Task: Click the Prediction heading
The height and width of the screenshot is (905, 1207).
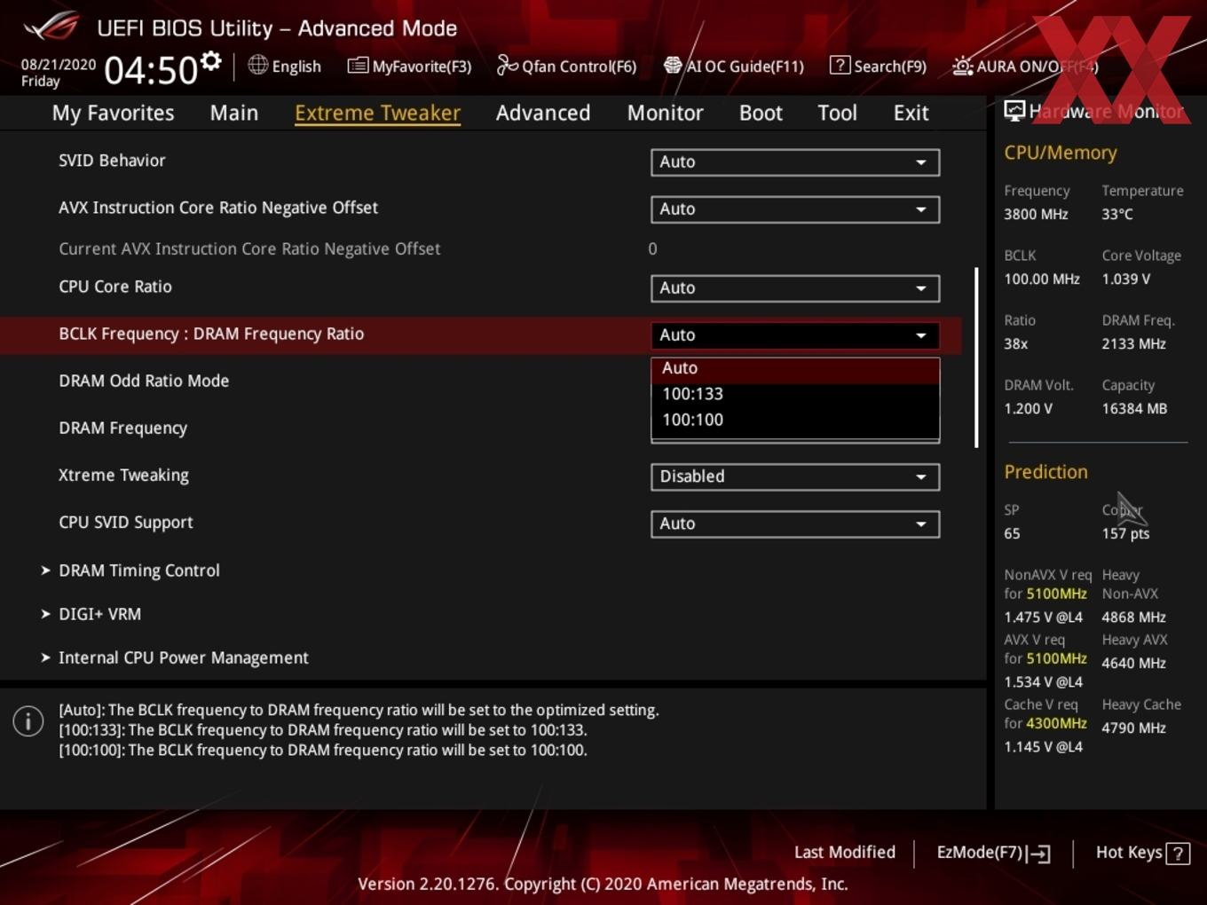Action: tap(1045, 472)
